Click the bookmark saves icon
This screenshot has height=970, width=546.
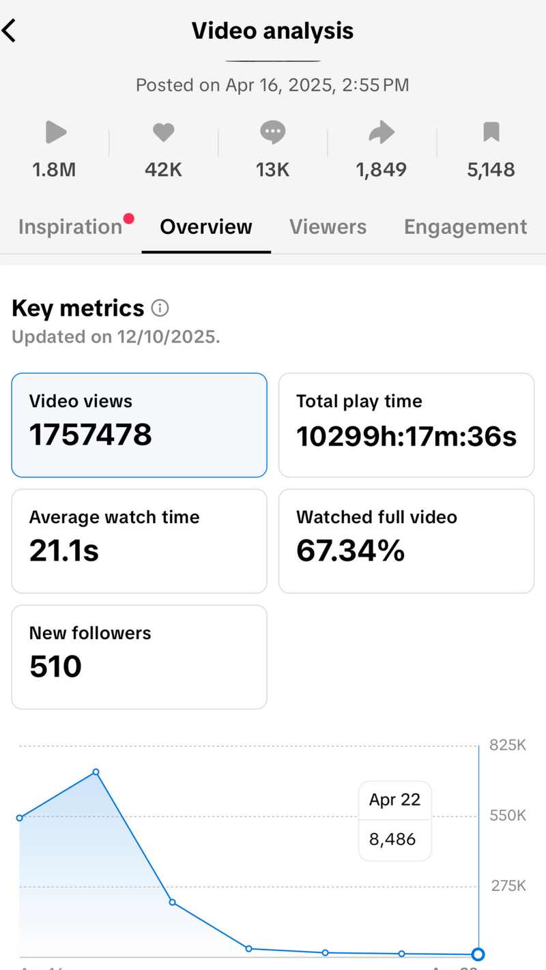491,132
